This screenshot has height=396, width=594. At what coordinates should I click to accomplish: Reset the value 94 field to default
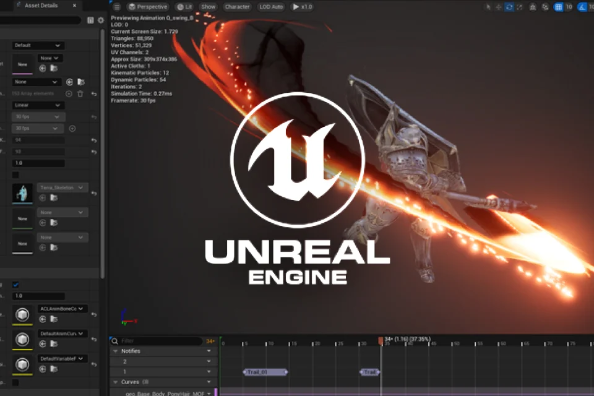tap(94, 140)
